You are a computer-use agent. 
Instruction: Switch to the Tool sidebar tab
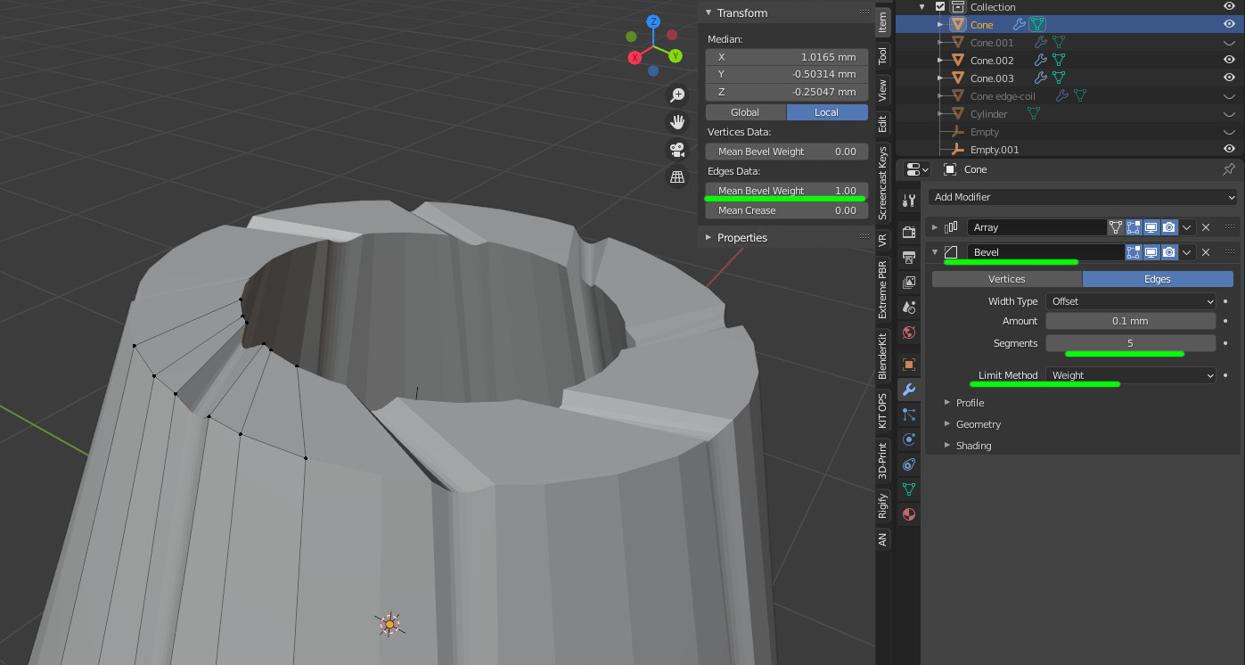click(x=883, y=55)
